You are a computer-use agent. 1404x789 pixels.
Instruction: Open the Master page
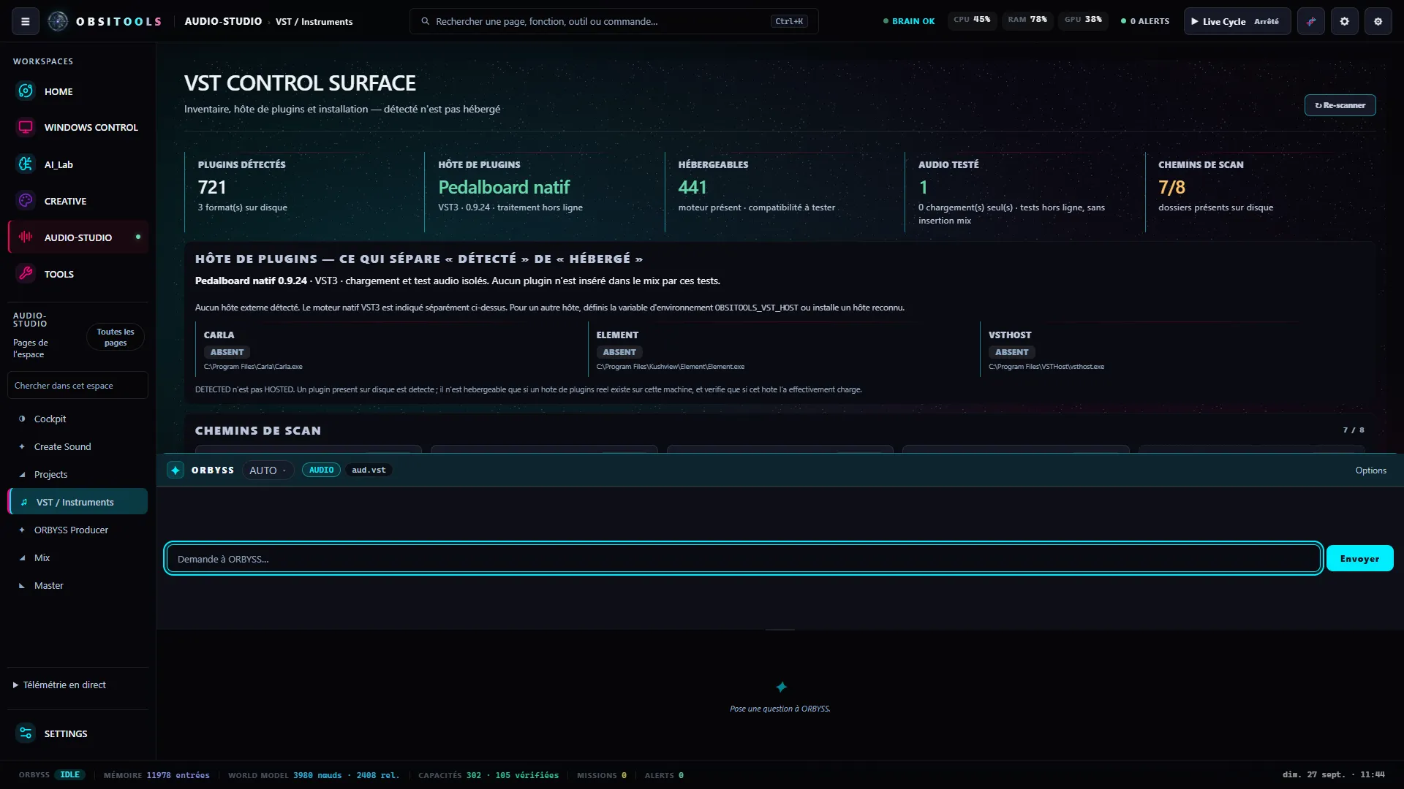(78, 585)
